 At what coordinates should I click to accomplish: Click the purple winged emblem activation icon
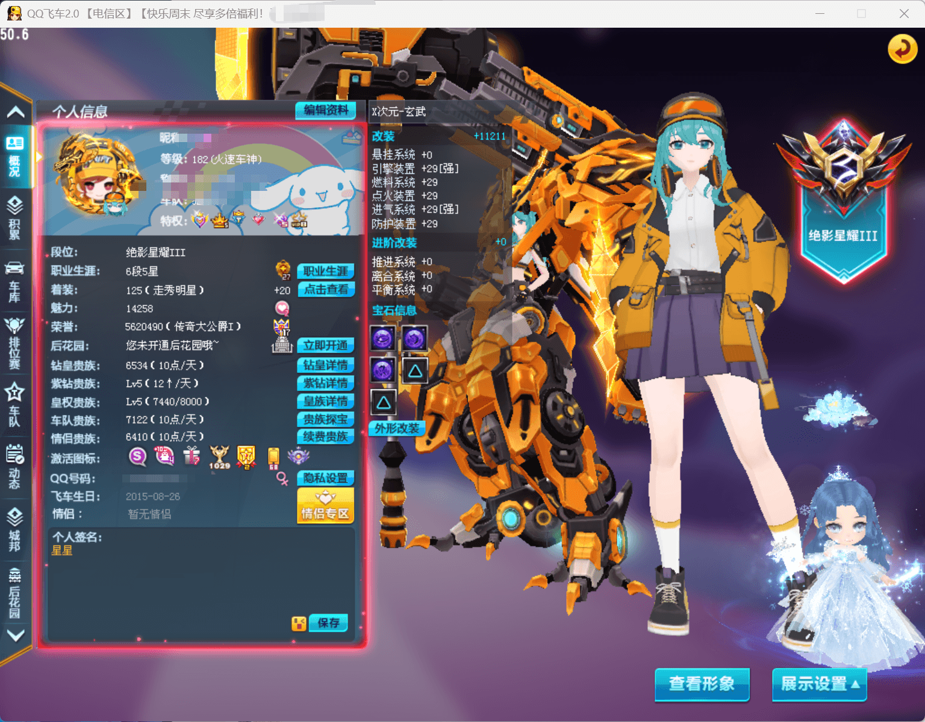[298, 456]
